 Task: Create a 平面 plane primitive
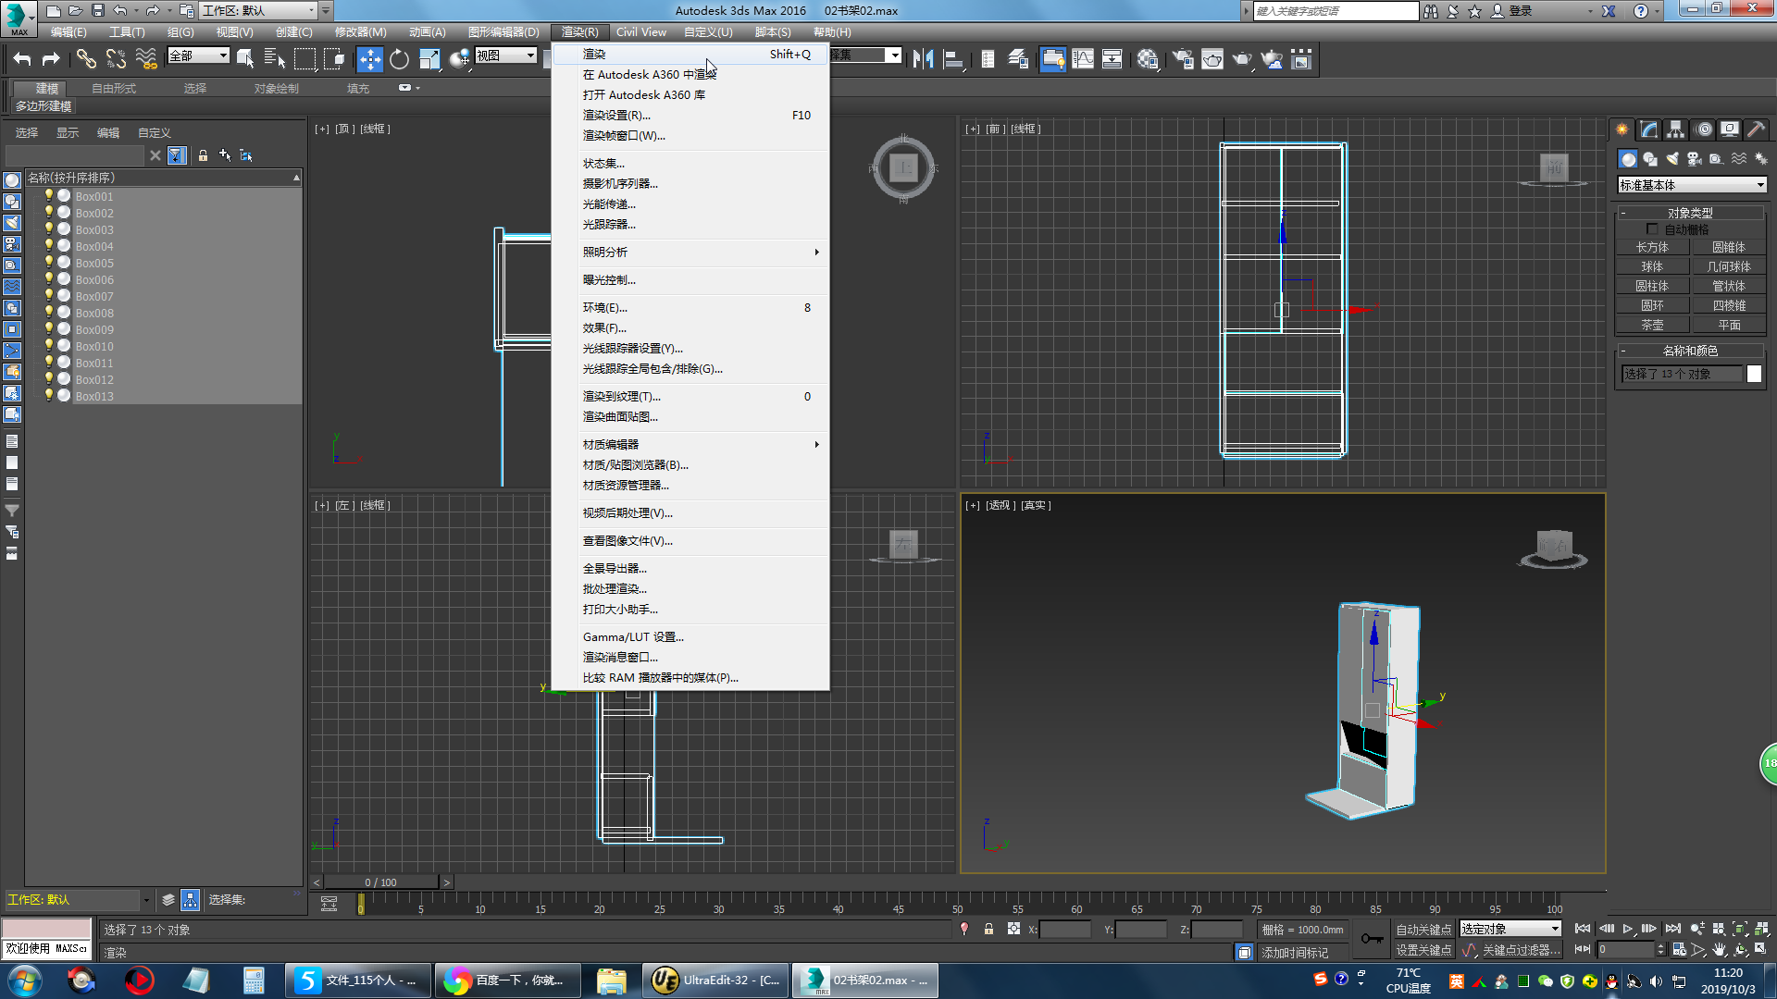coord(1729,325)
